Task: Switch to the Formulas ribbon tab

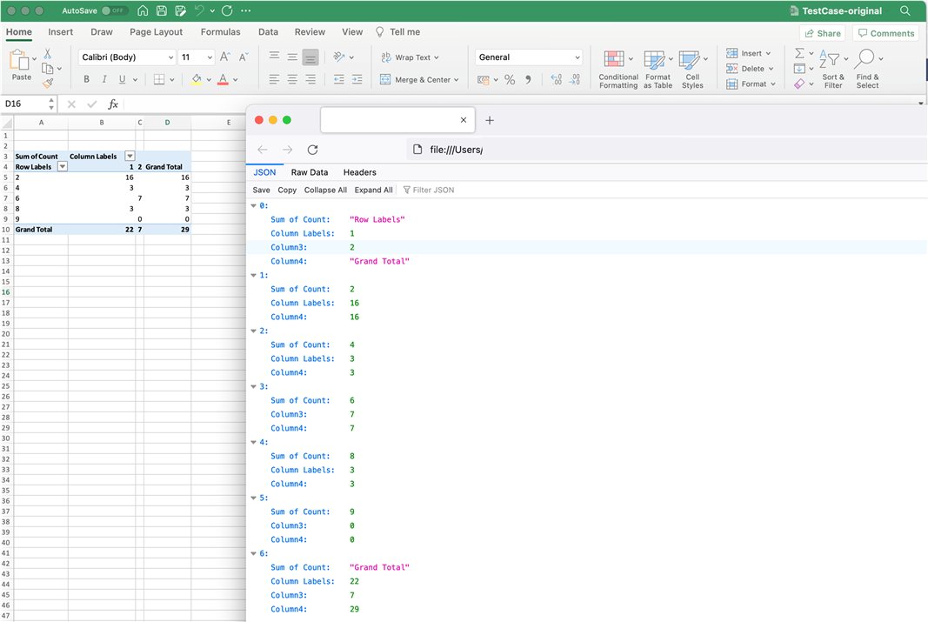Action: click(x=220, y=31)
